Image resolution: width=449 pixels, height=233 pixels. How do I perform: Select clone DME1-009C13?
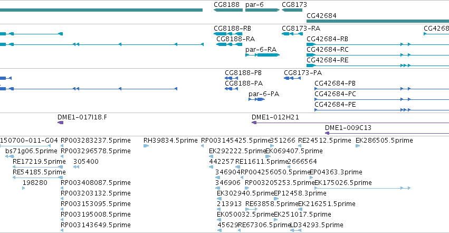click(387, 133)
